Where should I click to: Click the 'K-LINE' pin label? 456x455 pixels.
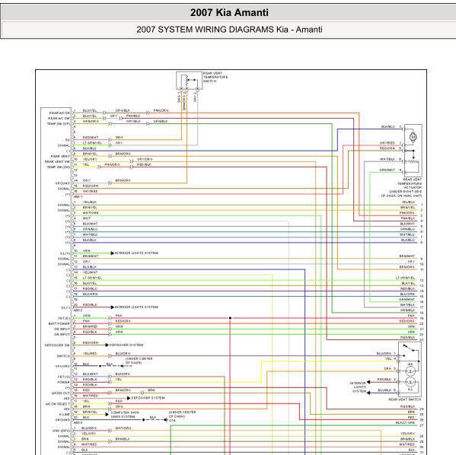point(64,415)
